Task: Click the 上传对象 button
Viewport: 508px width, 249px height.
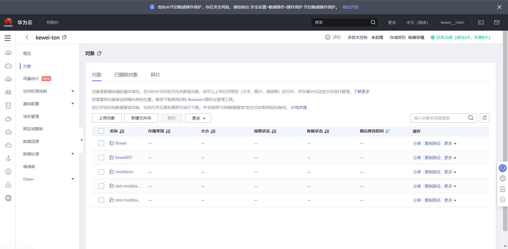Action: click(x=107, y=118)
